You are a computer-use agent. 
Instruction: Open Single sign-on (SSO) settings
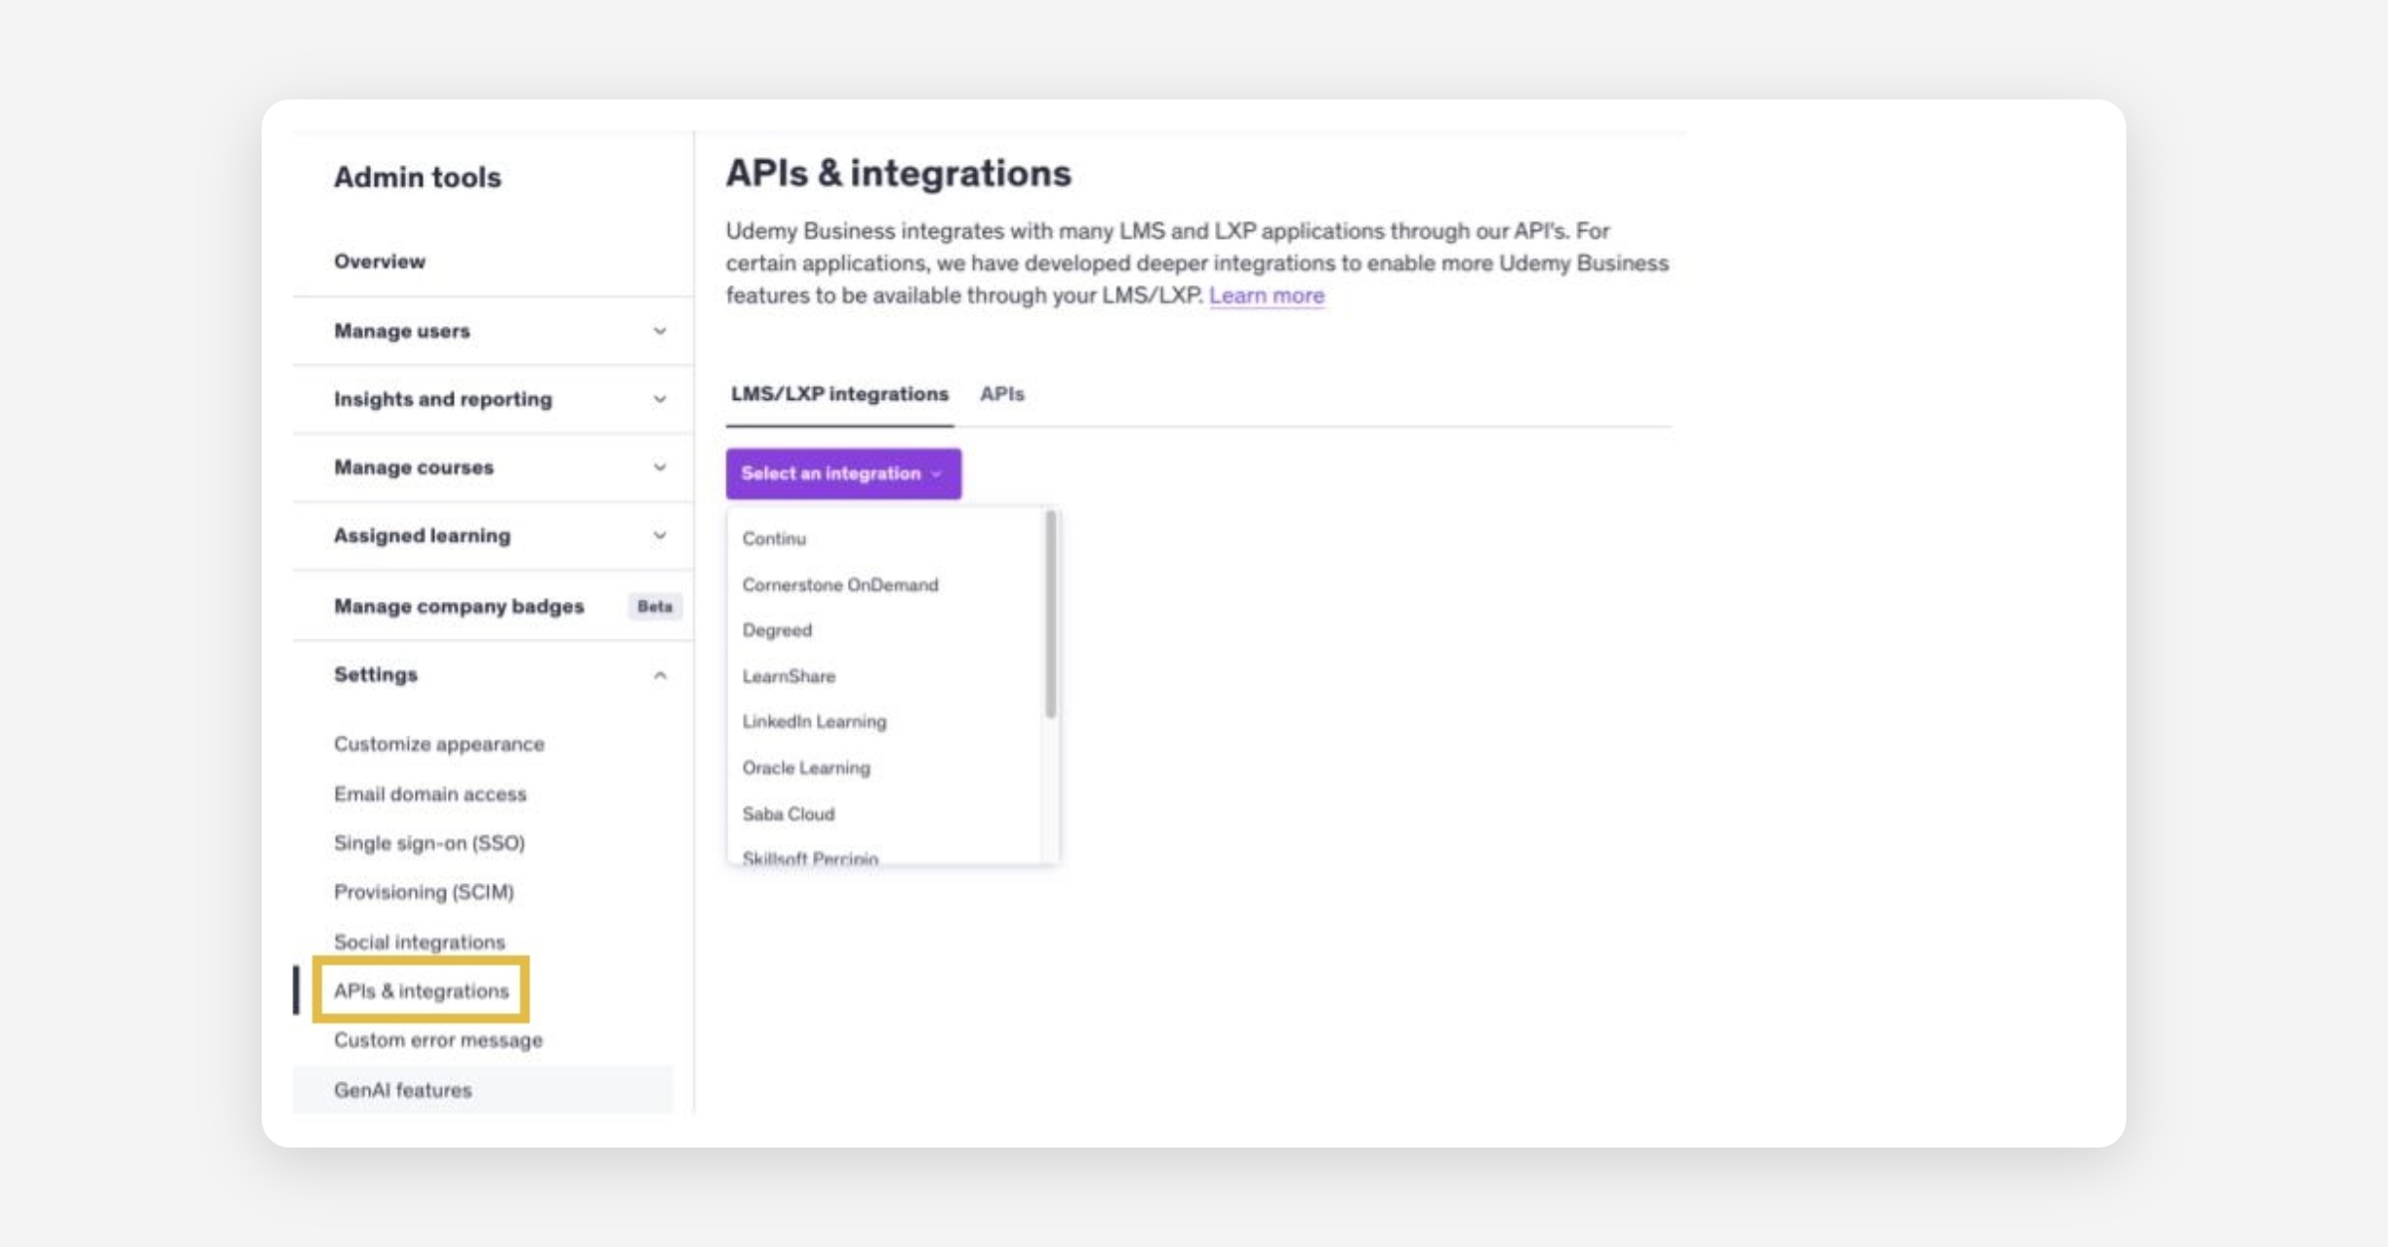pyautogui.click(x=429, y=842)
